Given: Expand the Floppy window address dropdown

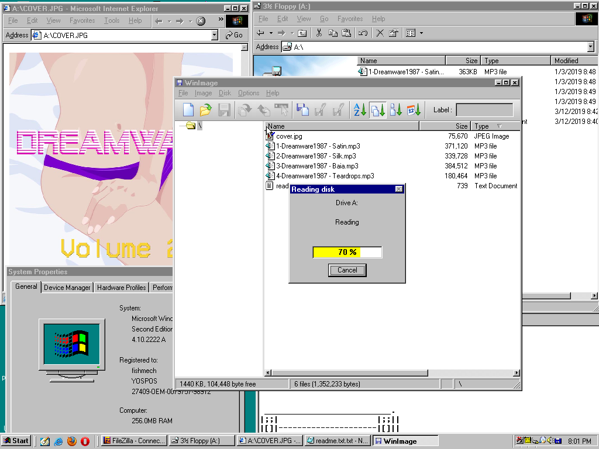Looking at the screenshot, I should 590,47.
